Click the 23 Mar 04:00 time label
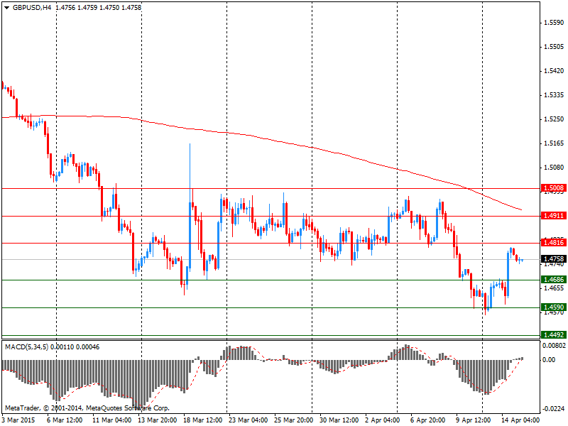The image size is (568, 426). pyautogui.click(x=248, y=420)
